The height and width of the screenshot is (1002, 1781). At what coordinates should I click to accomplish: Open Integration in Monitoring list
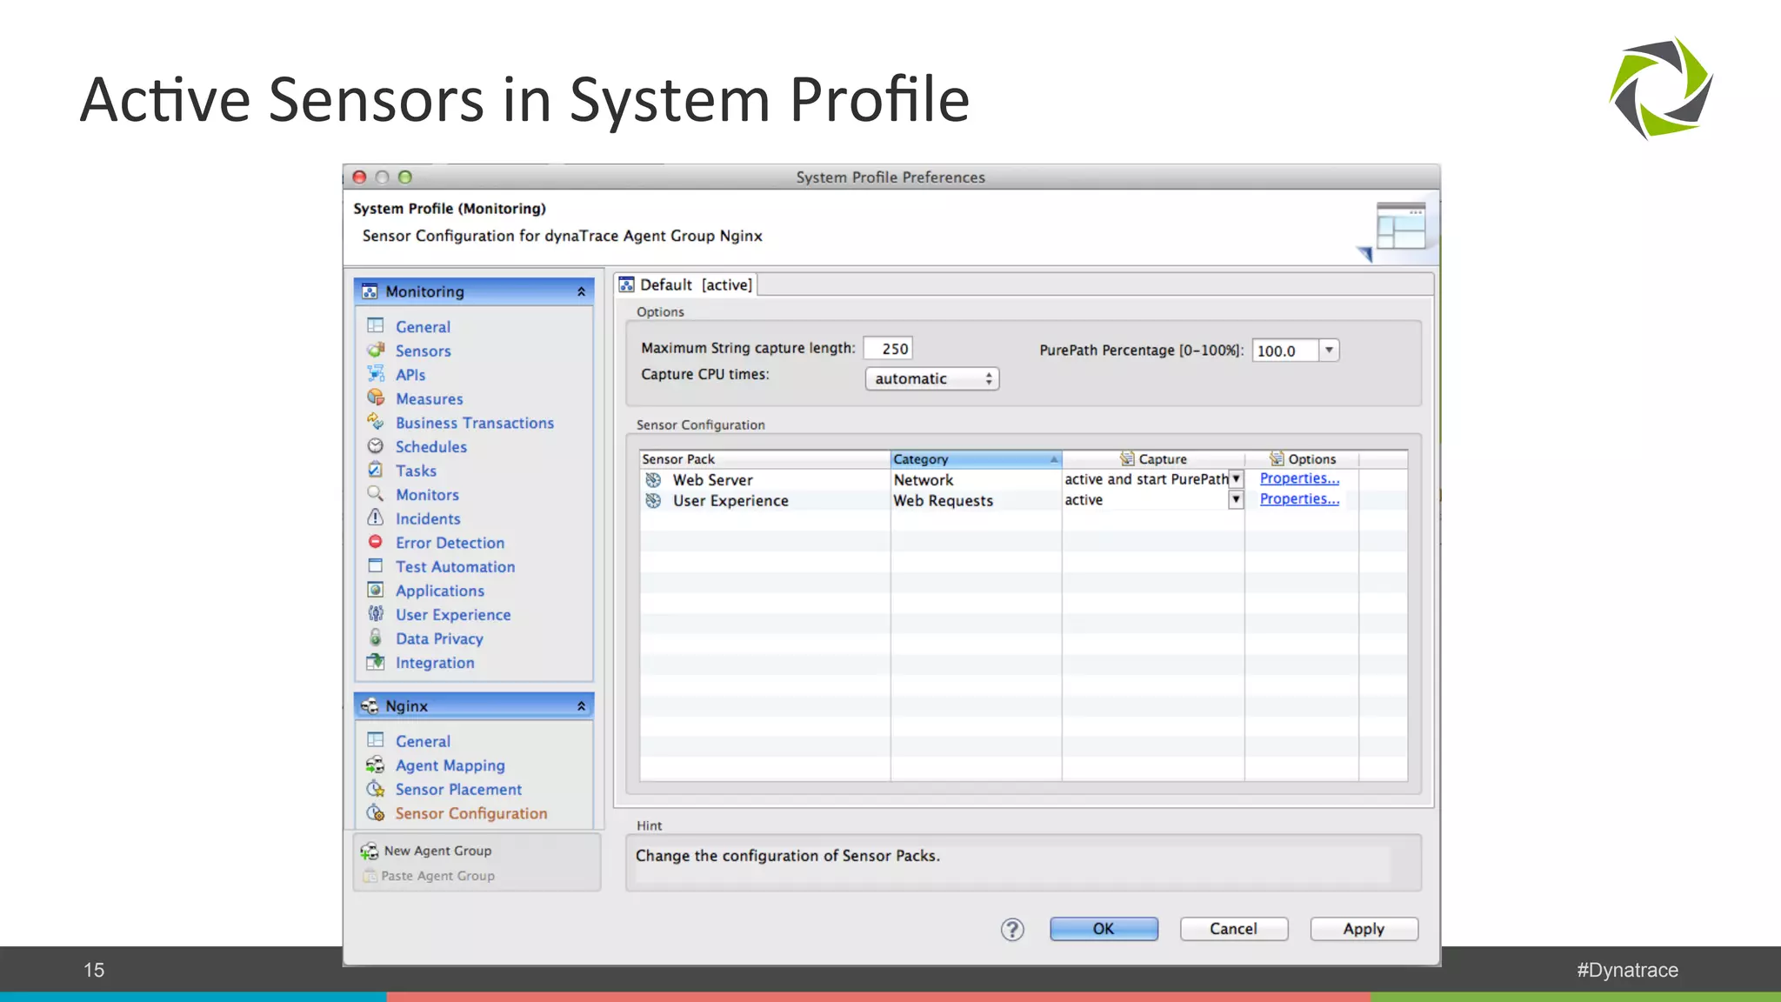tap(435, 664)
